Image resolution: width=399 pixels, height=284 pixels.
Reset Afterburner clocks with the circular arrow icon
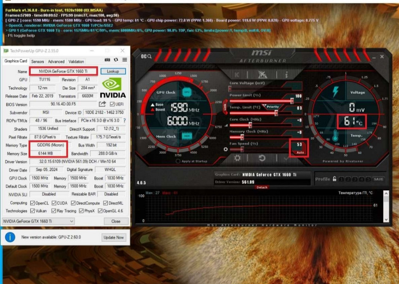tap(262, 158)
